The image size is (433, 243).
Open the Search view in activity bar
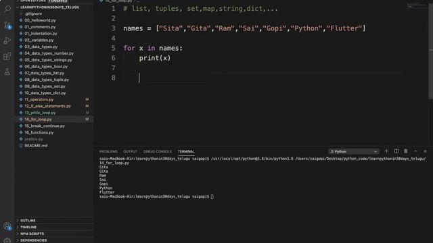point(7,9)
